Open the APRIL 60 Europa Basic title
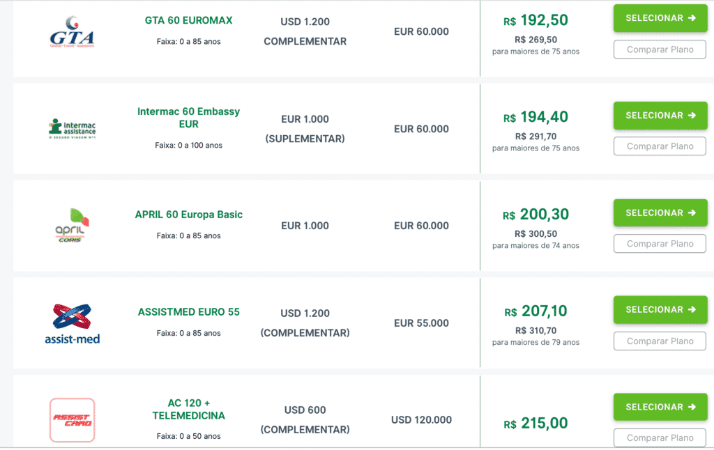Viewport: 714px width, 450px height. click(x=188, y=215)
